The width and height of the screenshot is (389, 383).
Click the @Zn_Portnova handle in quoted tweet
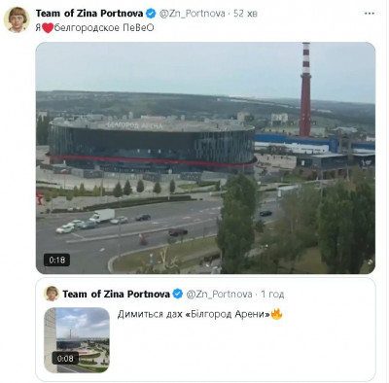coord(219,295)
